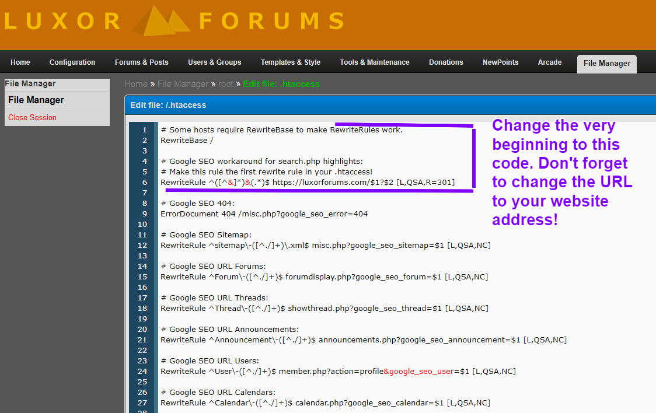Click line number 24 in the gutter
This screenshot has height=413, width=656.
pyautogui.click(x=142, y=371)
